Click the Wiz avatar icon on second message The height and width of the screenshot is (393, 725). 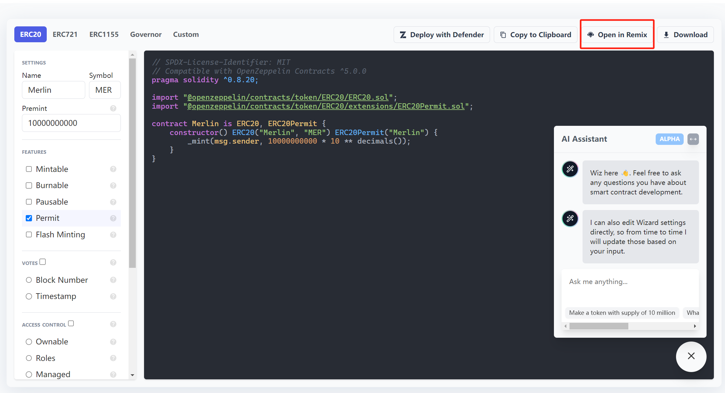570,219
